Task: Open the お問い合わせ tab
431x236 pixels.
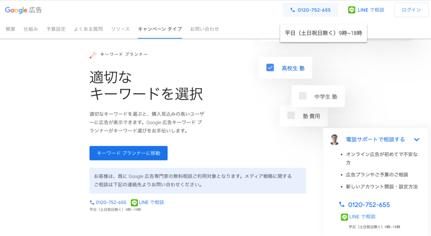Action: [204, 29]
